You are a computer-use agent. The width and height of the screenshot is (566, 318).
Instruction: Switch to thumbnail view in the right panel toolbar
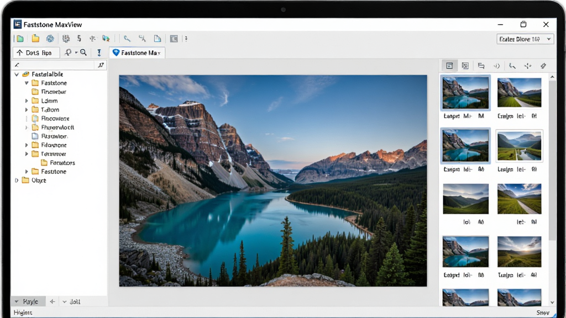449,66
